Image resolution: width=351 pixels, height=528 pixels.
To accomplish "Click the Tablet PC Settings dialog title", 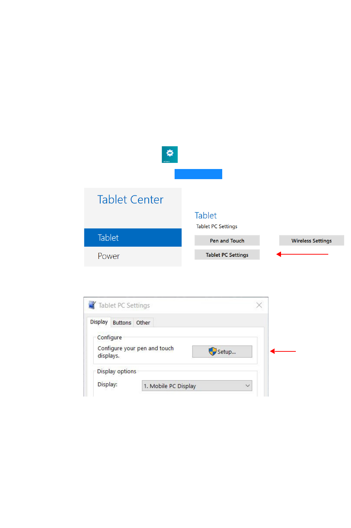I will [124, 306].
